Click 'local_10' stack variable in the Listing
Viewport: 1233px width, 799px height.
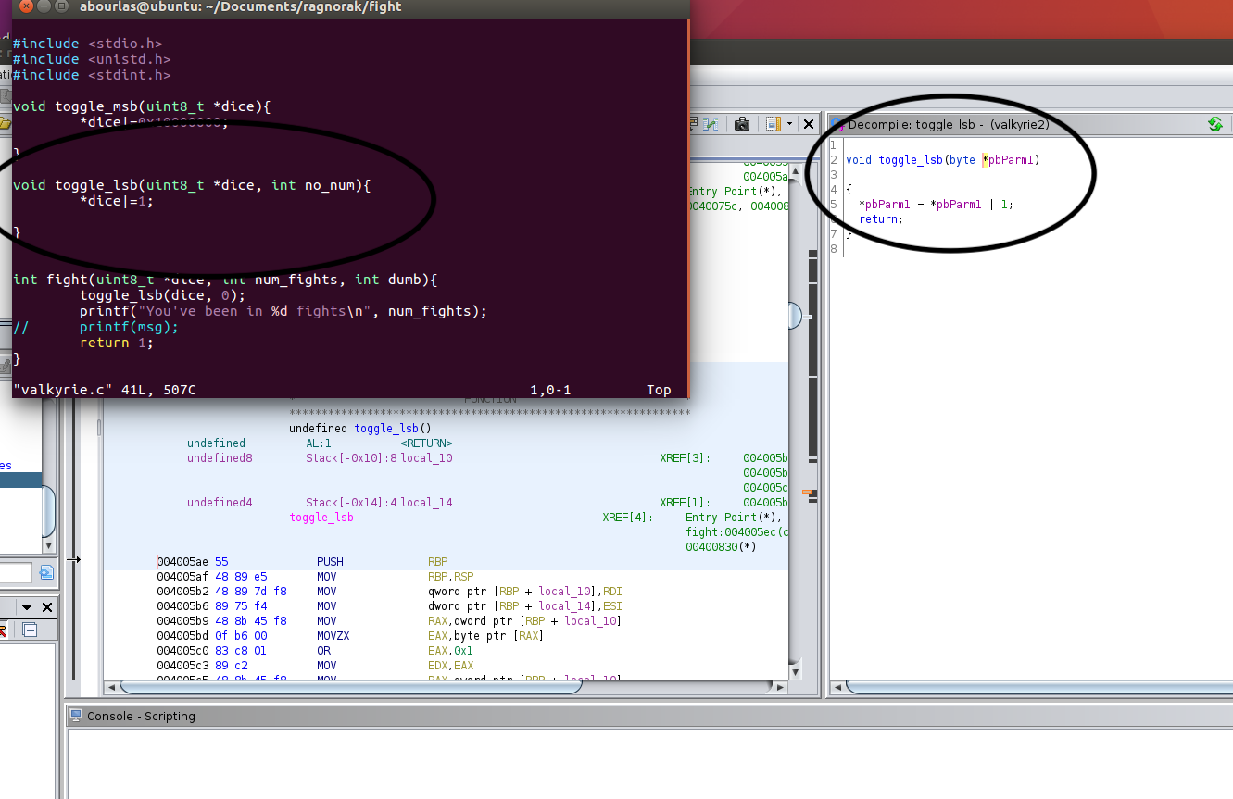(427, 458)
